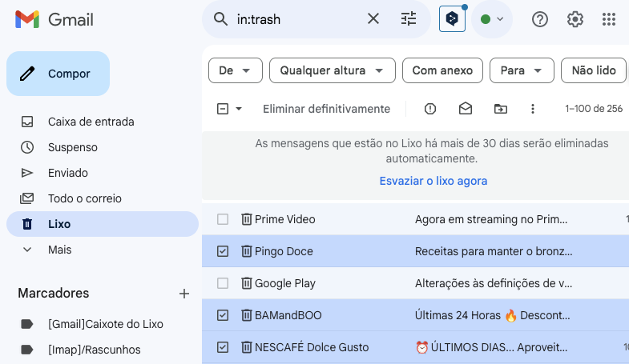The width and height of the screenshot is (629, 364).
Task: Select the Google Play email checkbox
Action: click(223, 283)
